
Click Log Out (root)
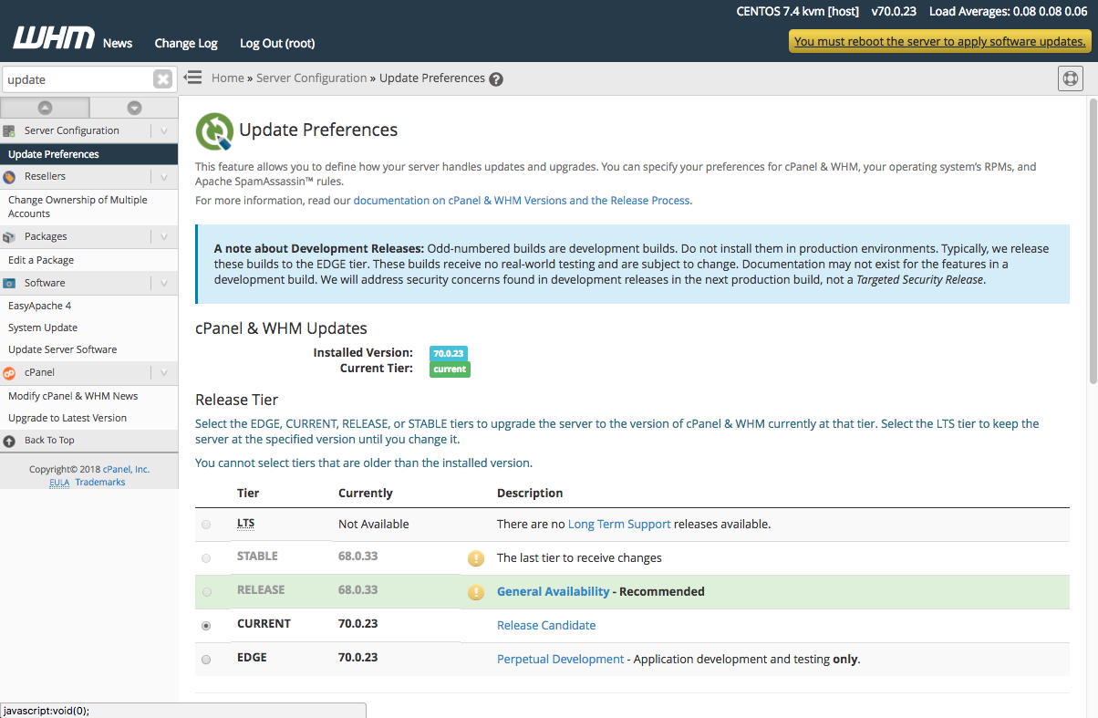(277, 43)
